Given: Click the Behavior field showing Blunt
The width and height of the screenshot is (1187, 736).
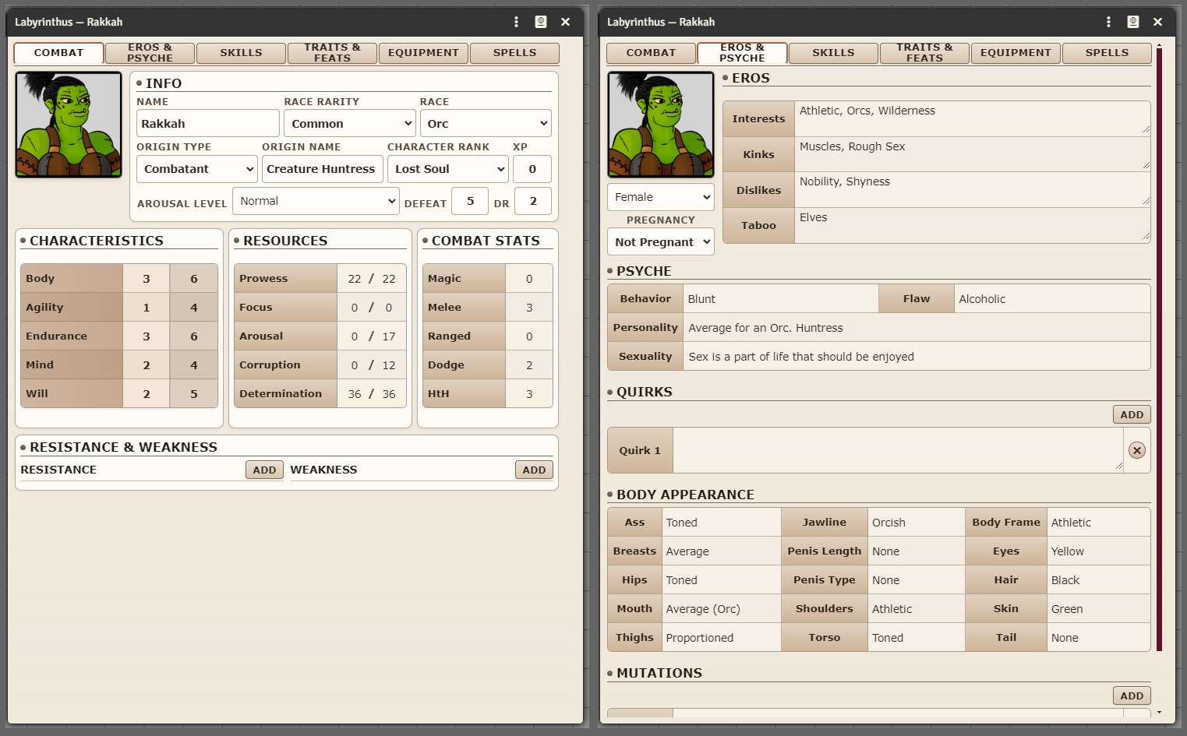Looking at the screenshot, I should [x=781, y=299].
